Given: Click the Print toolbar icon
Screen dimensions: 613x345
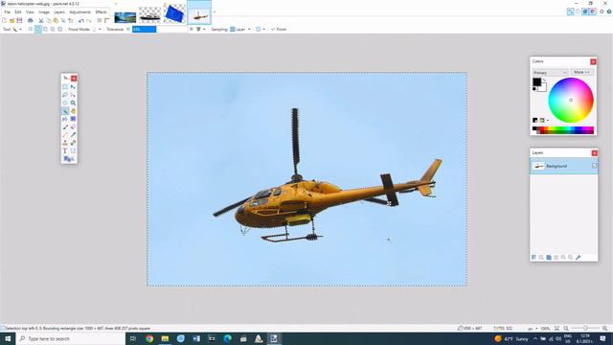Looking at the screenshot, I should click(x=30, y=20).
